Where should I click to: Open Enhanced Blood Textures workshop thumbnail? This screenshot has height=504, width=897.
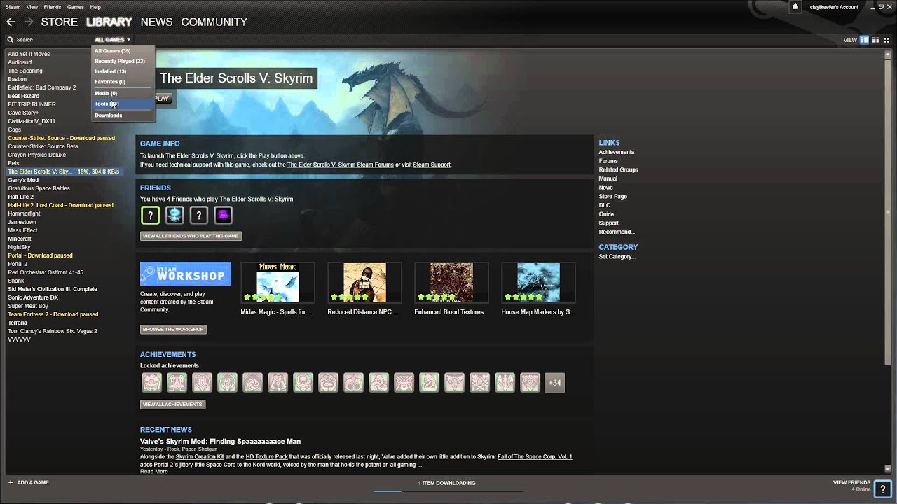tap(451, 283)
